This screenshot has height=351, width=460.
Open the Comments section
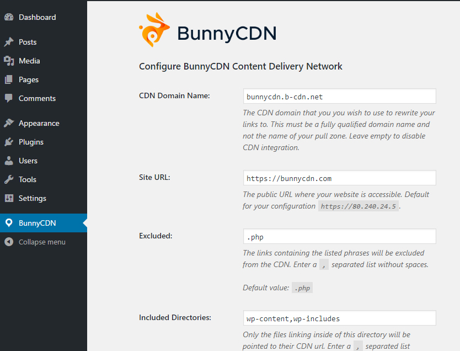click(x=44, y=98)
